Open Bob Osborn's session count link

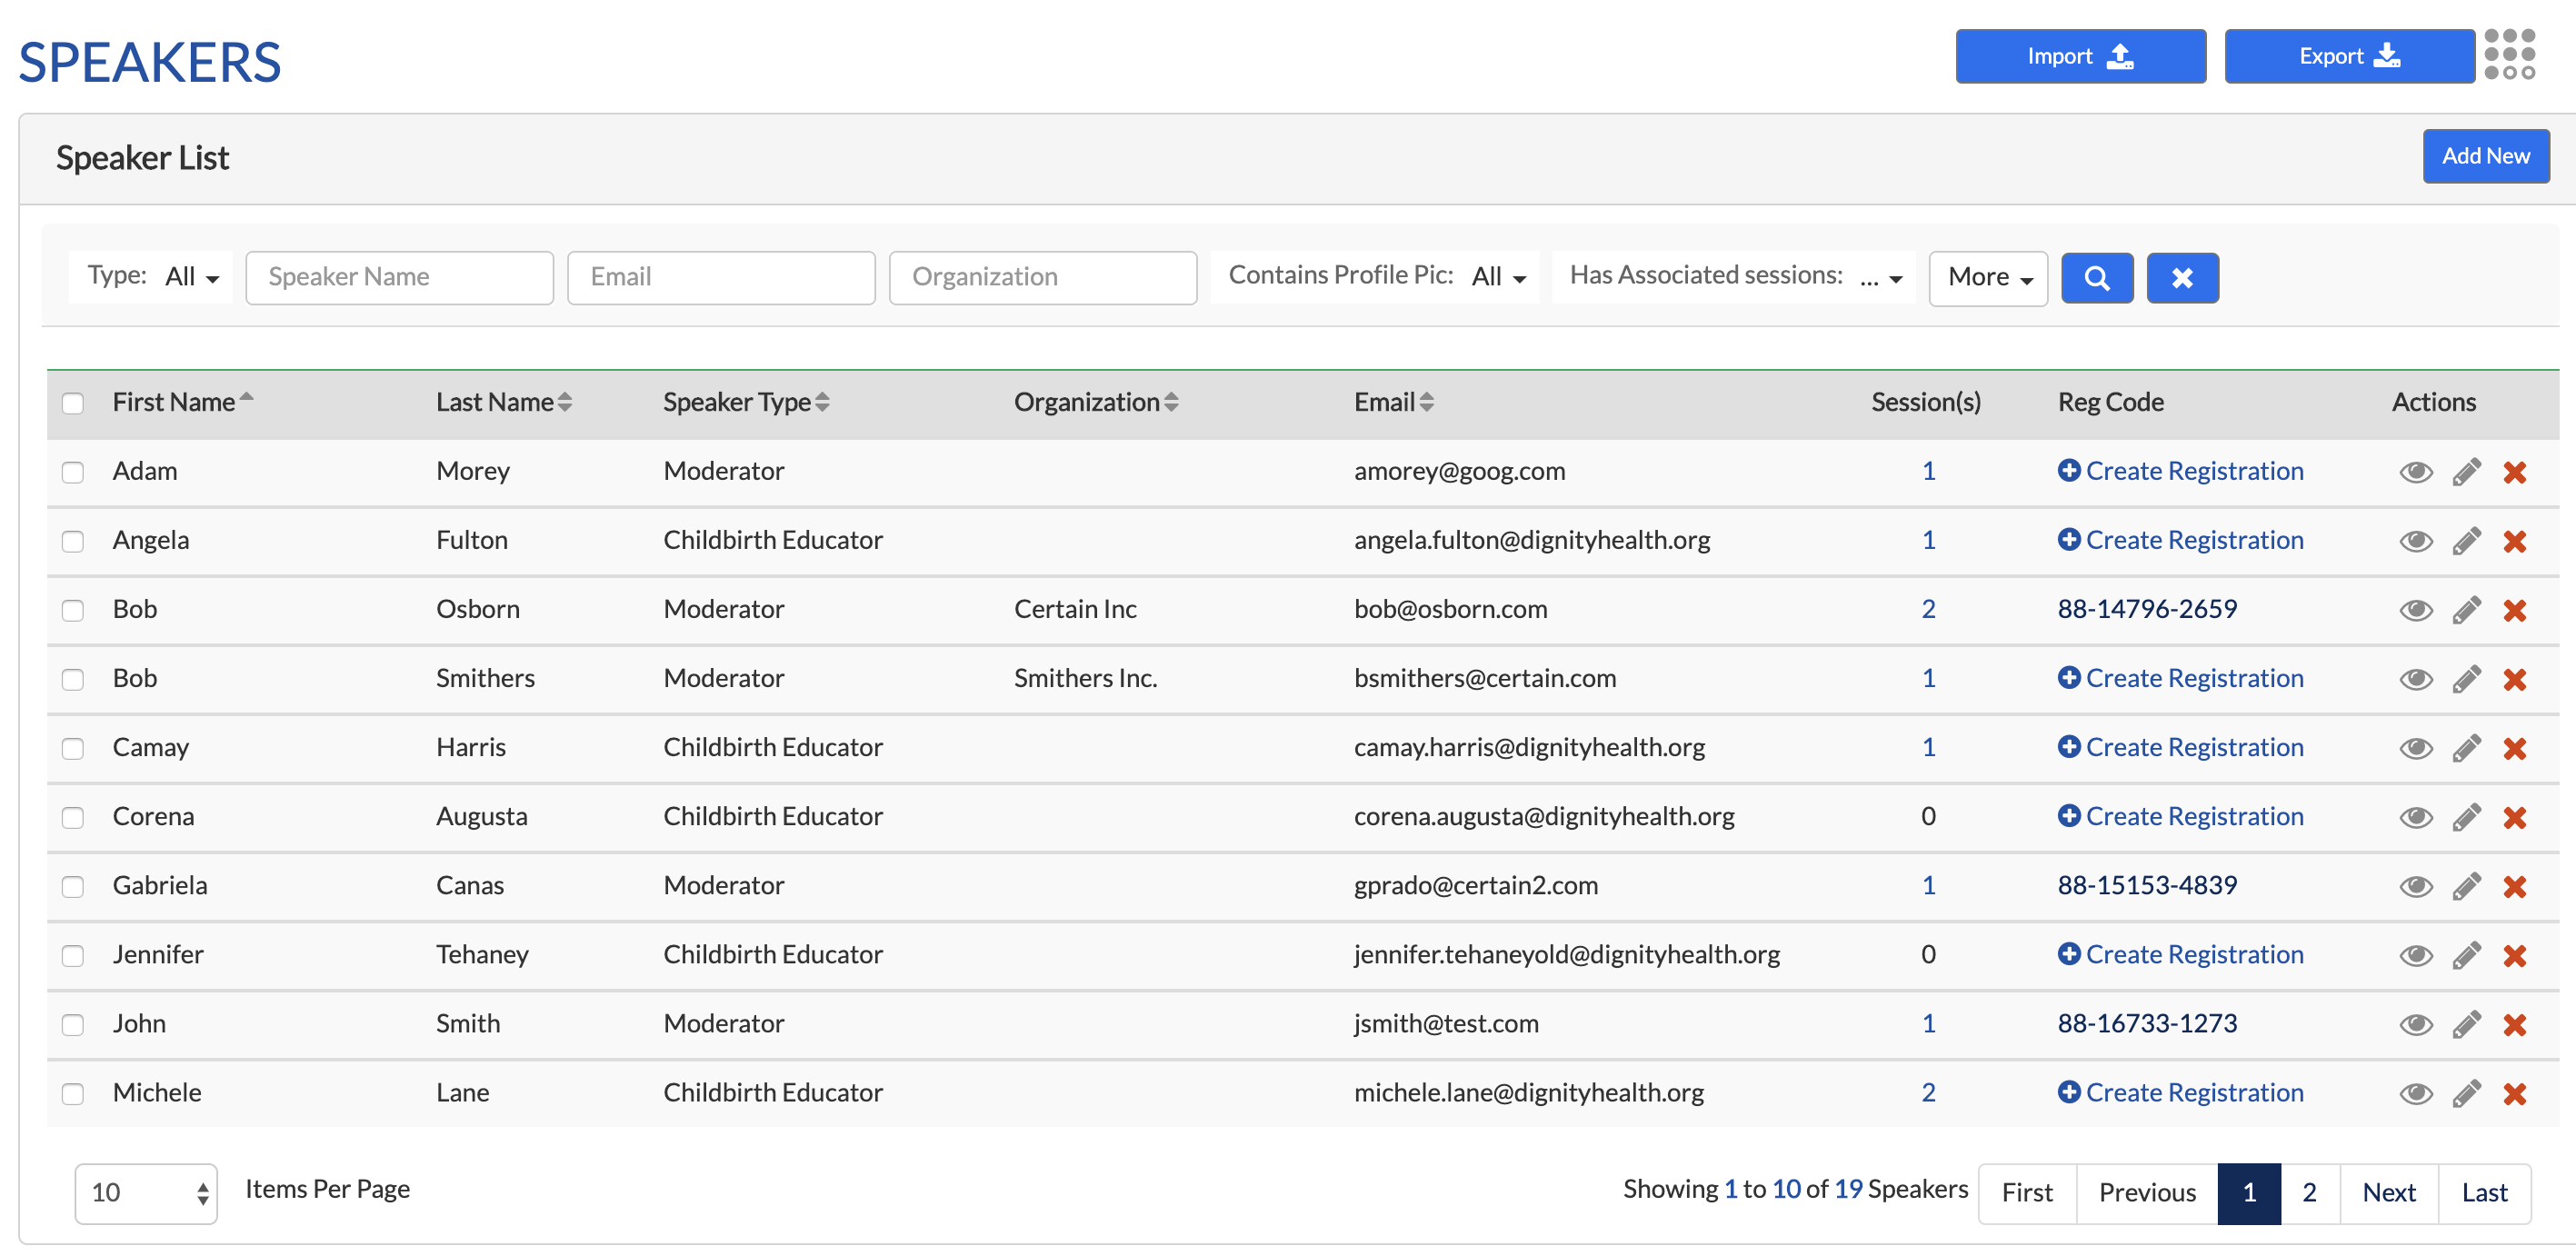[1928, 609]
